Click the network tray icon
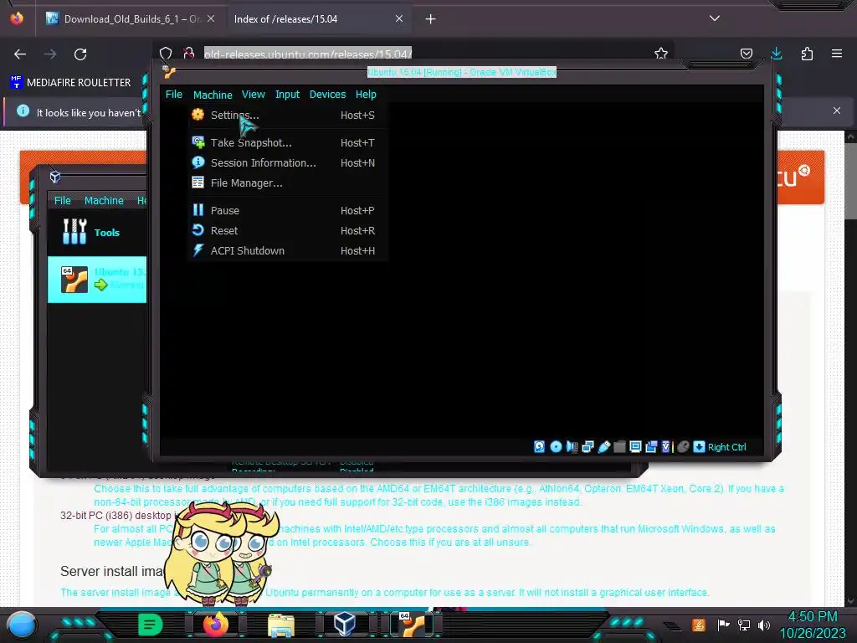857x643 pixels. coord(743,625)
